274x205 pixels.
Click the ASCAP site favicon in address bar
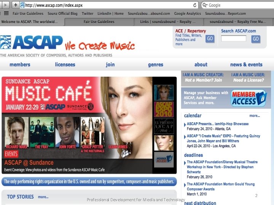[22, 5]
